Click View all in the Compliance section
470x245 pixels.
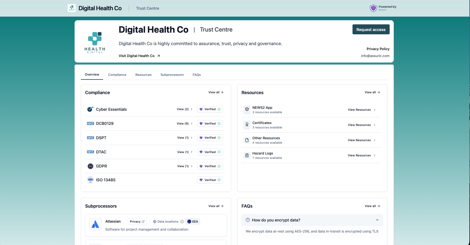[x=216, y=92]
